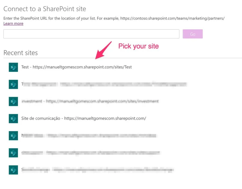242x189 pixels.
Task: Open the Learn more link
Action: pos(13,23)
